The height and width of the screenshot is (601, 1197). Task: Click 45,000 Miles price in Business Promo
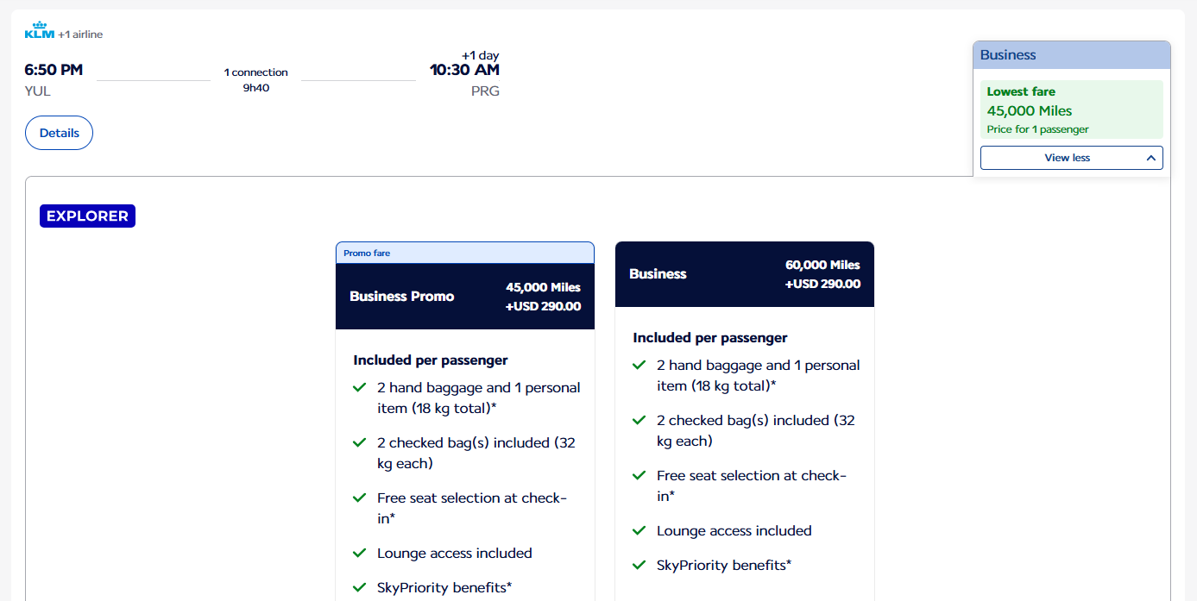click(543, 287)
